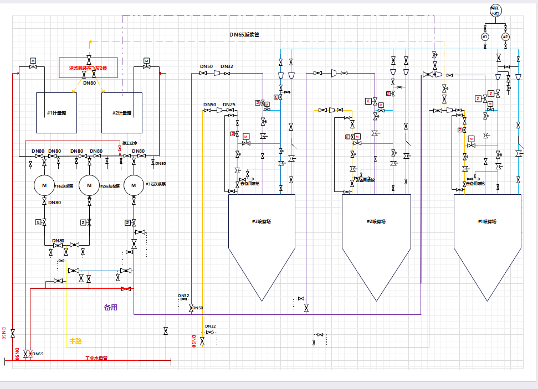Click the DN32 label beside the DN50 reducer
538x389 pixels.
pos(227,66)
